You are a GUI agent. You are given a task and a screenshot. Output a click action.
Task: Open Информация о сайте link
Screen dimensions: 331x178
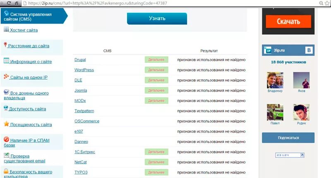(x=31, y=62)
